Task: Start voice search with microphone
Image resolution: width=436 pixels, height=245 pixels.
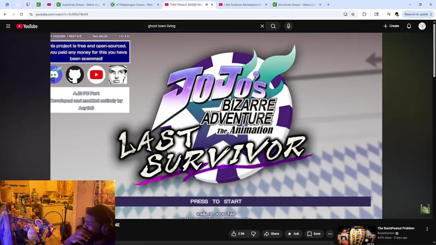Action: coord(289,26)
